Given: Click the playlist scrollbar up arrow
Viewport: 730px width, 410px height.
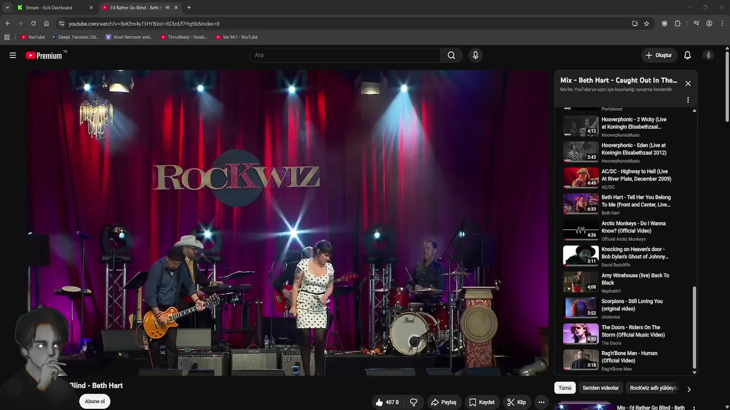Looking at the screenshot, I should [x=694, y=110].
